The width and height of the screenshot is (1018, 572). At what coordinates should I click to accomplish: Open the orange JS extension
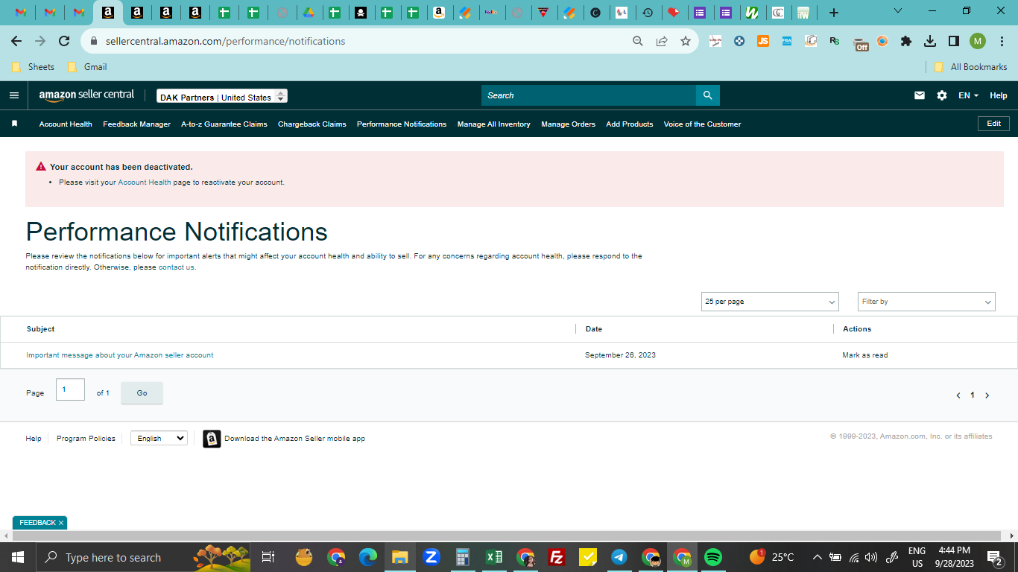(763, 41)
